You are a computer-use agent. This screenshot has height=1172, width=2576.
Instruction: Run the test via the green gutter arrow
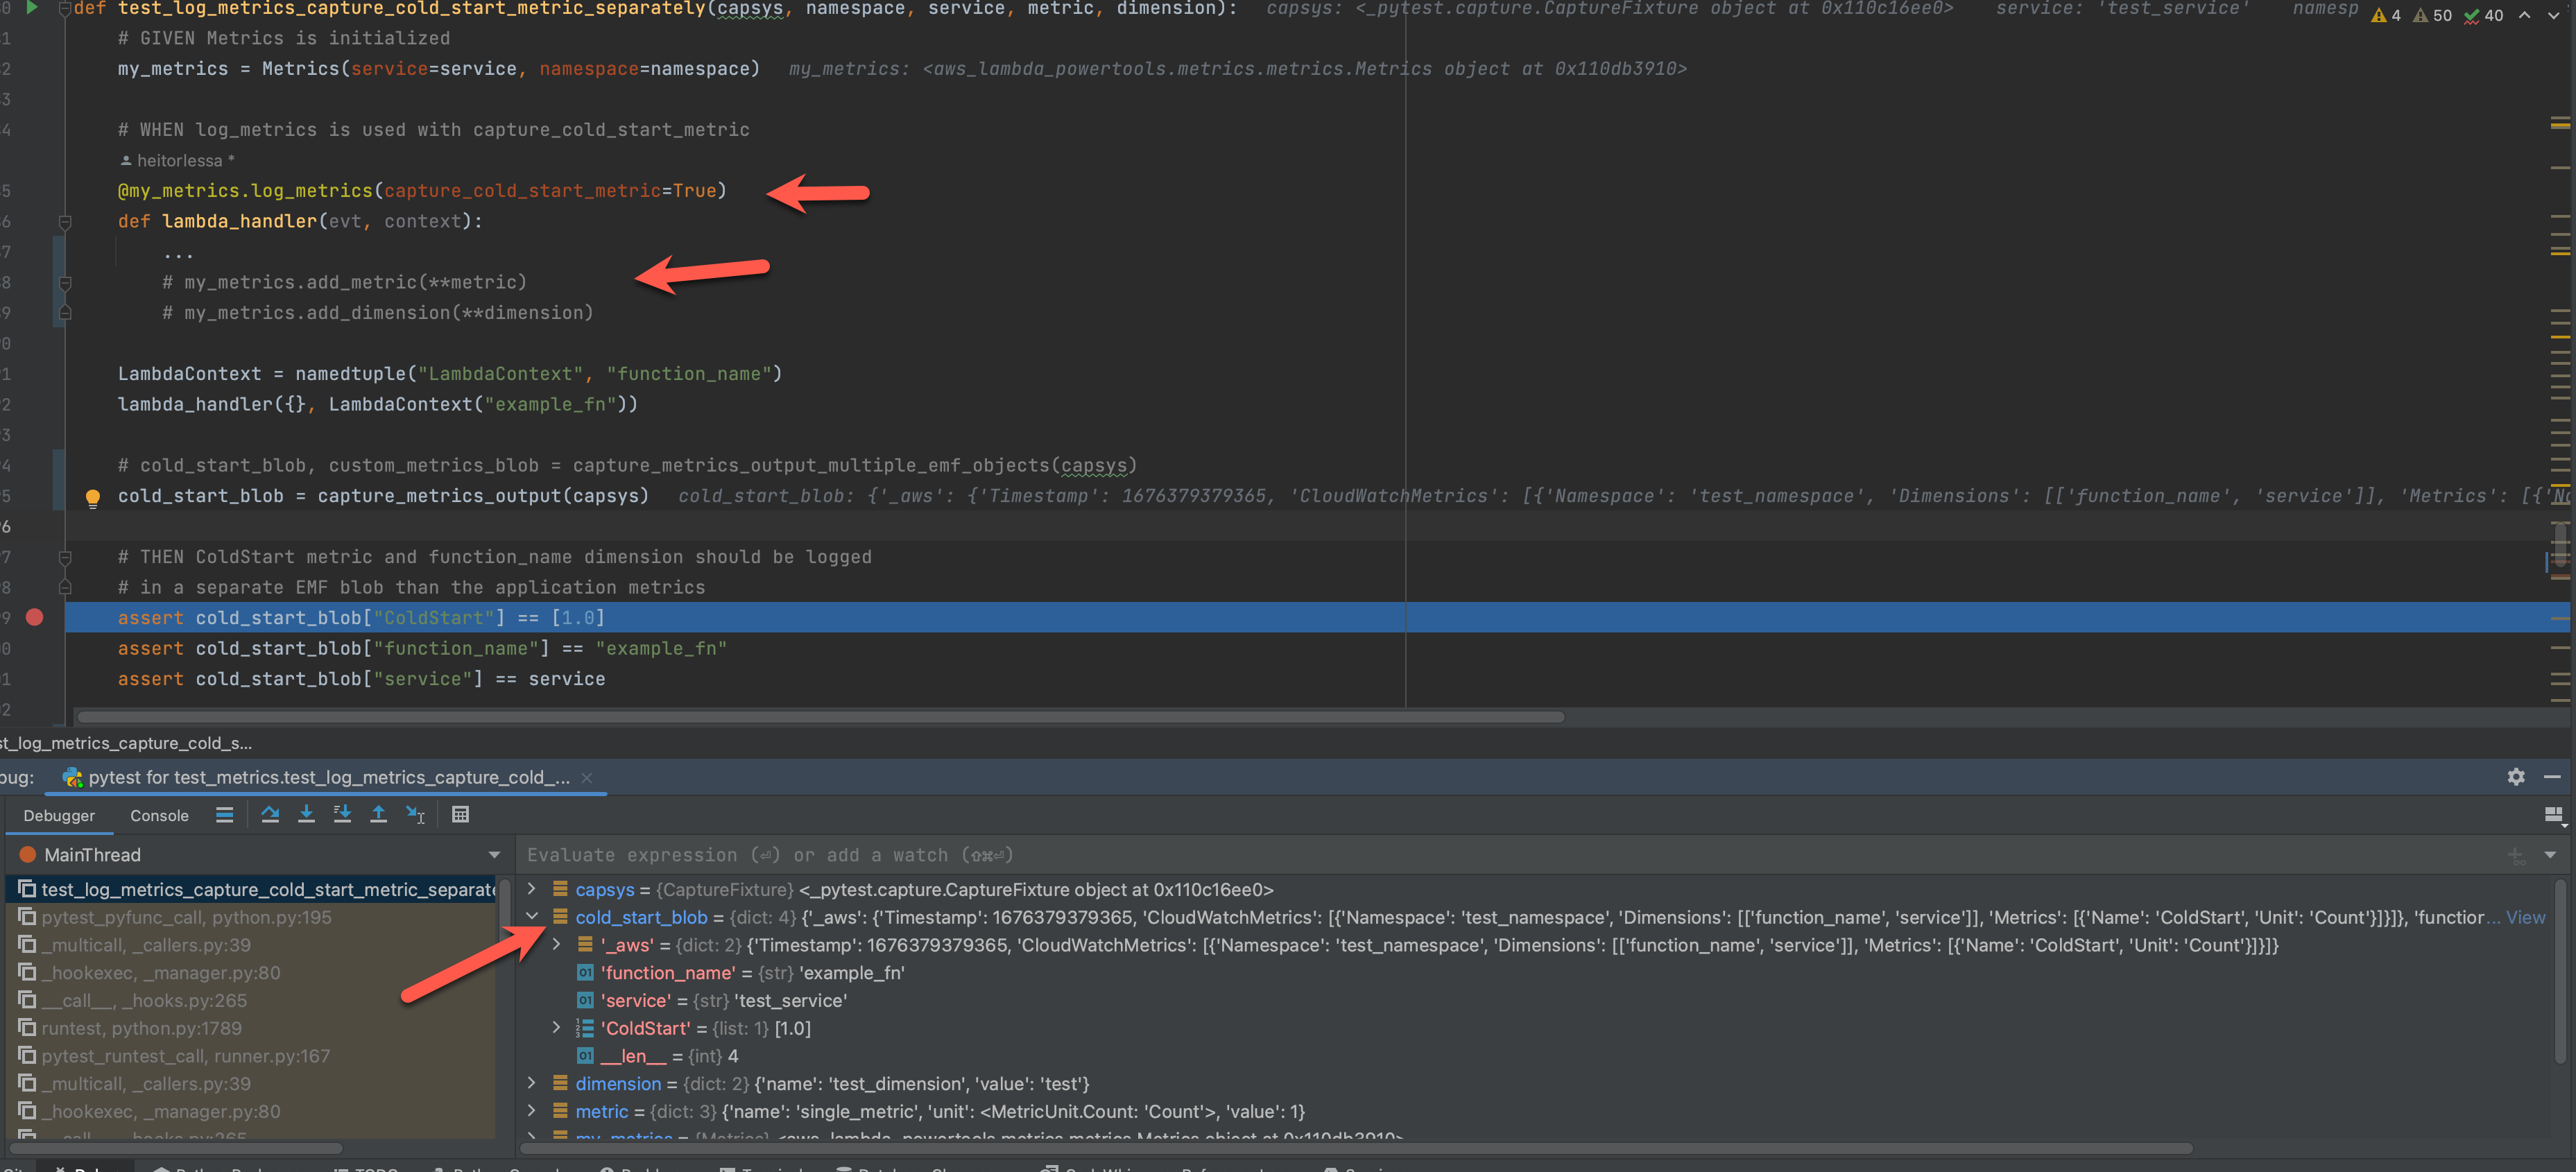pyautogui.click(x=31, y=9)
